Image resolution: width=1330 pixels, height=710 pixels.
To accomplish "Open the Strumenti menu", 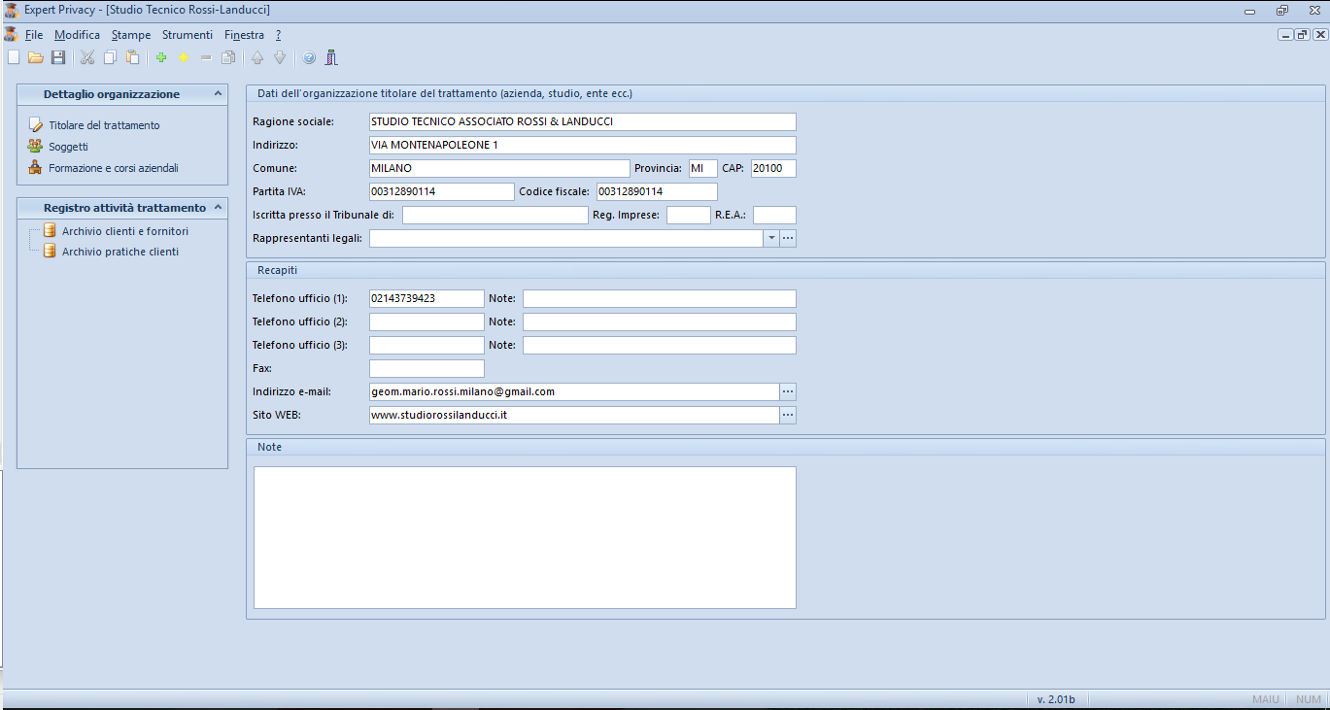I will (188, 35).
